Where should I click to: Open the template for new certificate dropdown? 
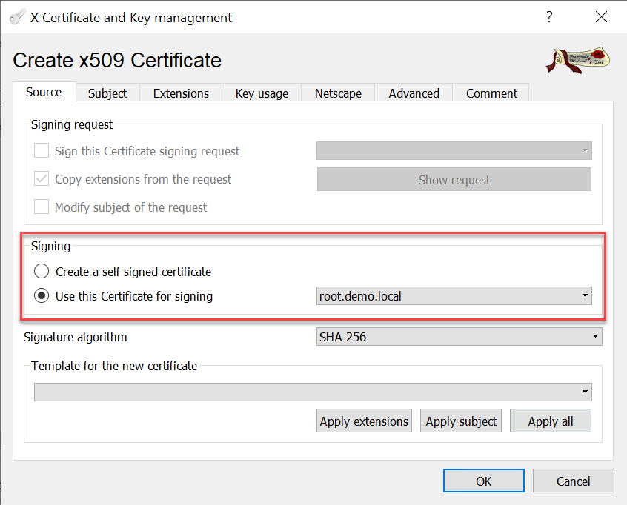pos(312,392)
